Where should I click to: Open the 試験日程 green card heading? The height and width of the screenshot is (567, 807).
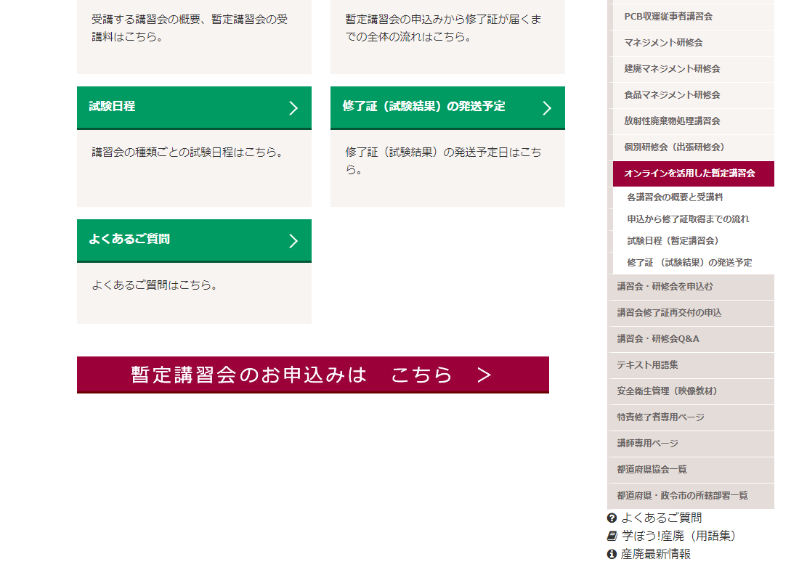(x=112, y=107)
